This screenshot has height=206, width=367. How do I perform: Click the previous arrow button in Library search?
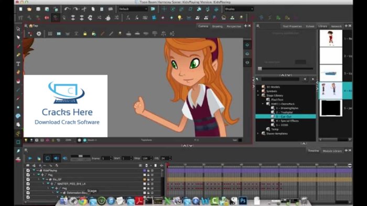coord(305,79)
